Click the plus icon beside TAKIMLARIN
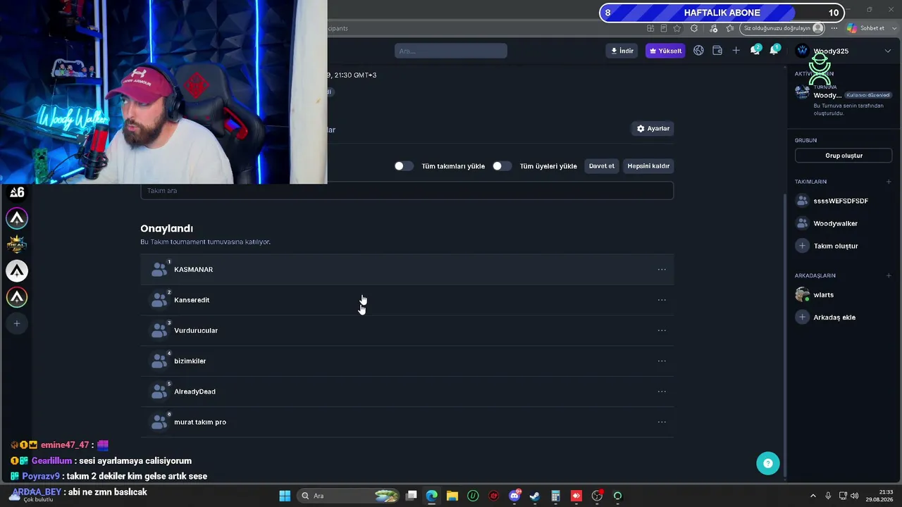 (x=889, y=182)
